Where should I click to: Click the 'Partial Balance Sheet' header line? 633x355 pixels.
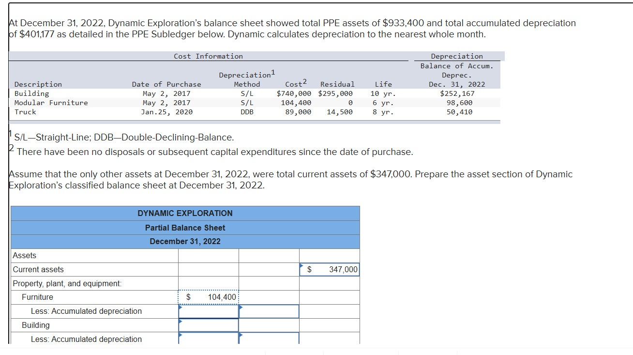(x=185, y=228)
